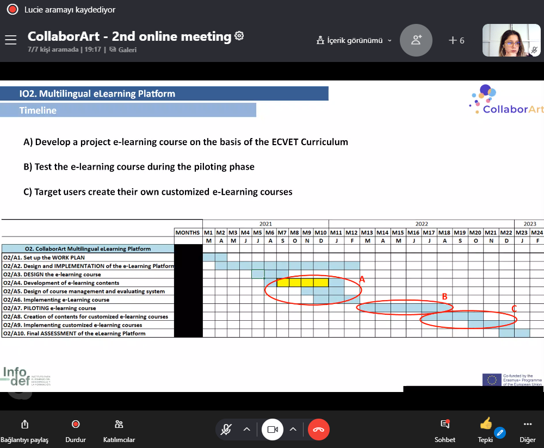Click the blue edit pencil badge
Image resolution: width=544 pixels, height=448 pixels.
tap(499, 433)
